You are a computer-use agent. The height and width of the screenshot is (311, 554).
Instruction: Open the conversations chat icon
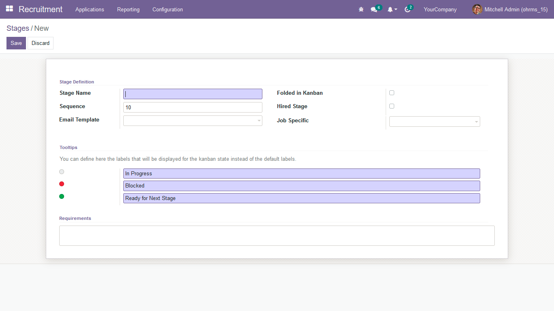374,9
